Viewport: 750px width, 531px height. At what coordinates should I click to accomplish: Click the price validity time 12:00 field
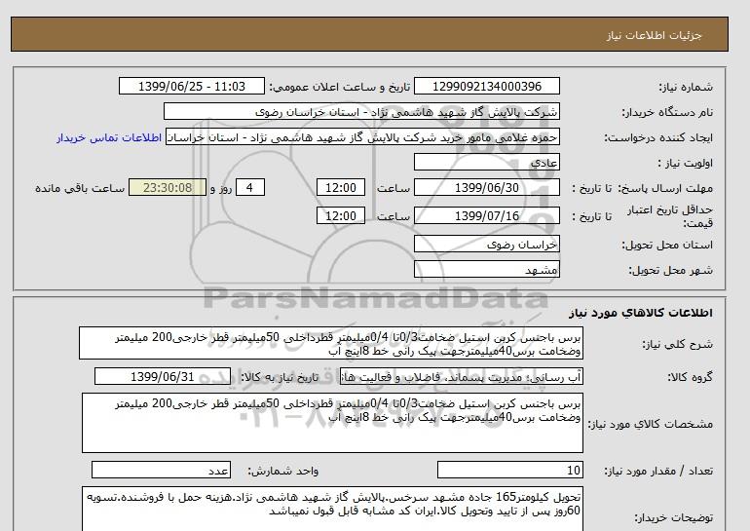tap(344, 214)
